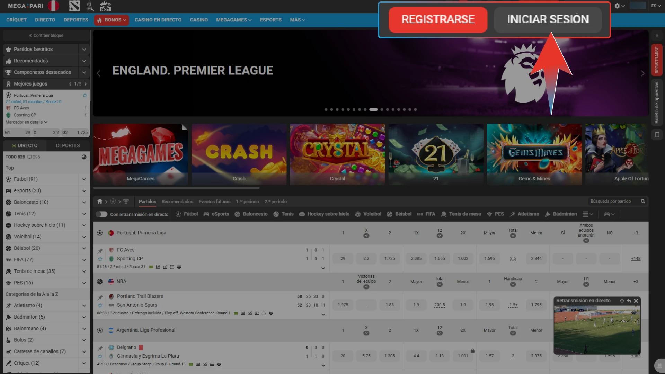The width and height of the screenshot is (665, 374).
Task: Click the move icon on the live stream popup
Action: 622,301
